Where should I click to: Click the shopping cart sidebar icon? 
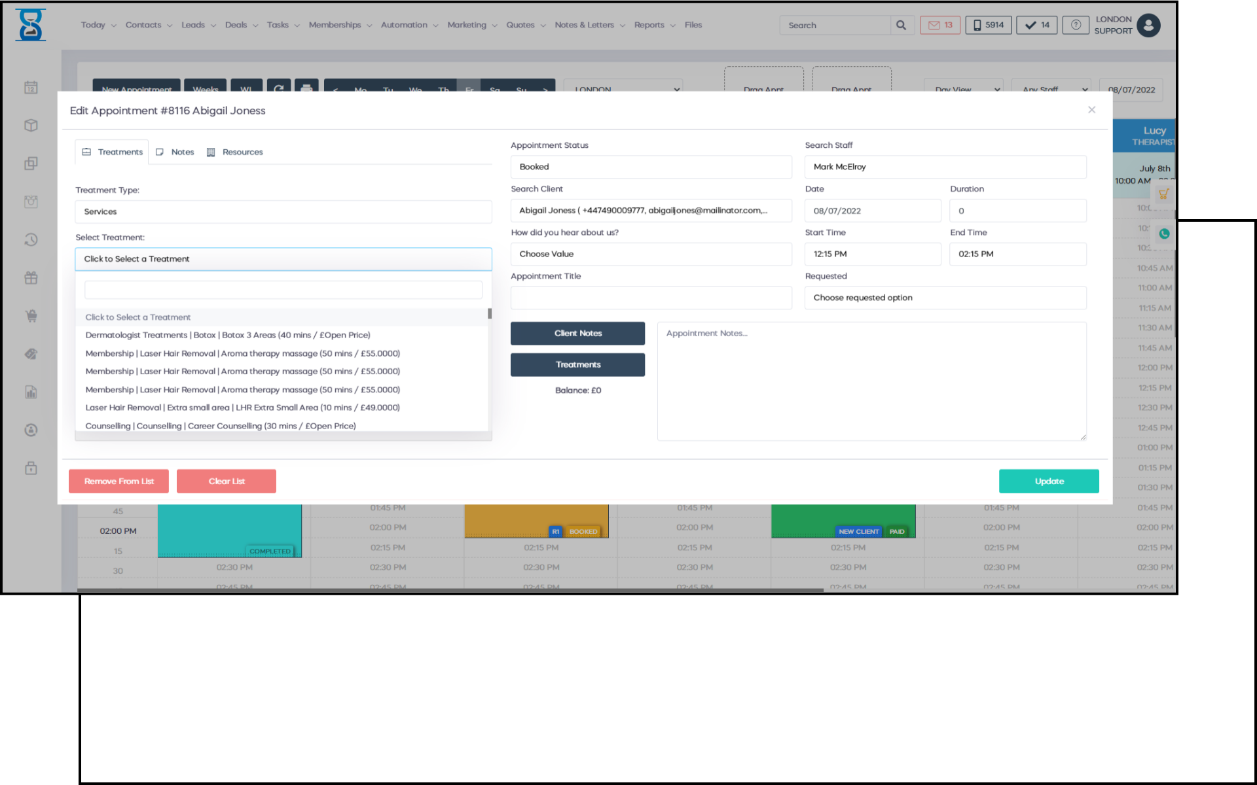[x=31, y=316]
